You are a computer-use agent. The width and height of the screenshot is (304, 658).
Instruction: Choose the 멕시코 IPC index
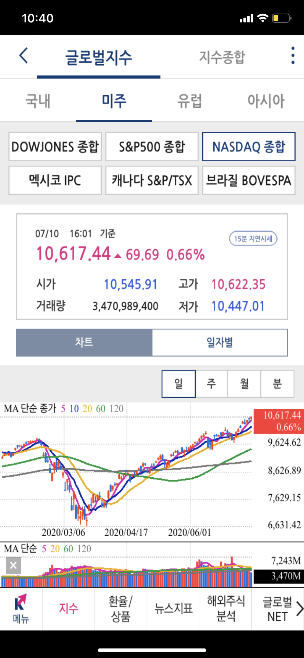55,180
